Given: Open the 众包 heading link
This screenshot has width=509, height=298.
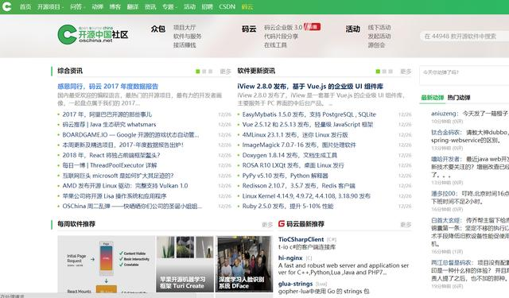Looking at the screenshot, I should click(158, 29).
